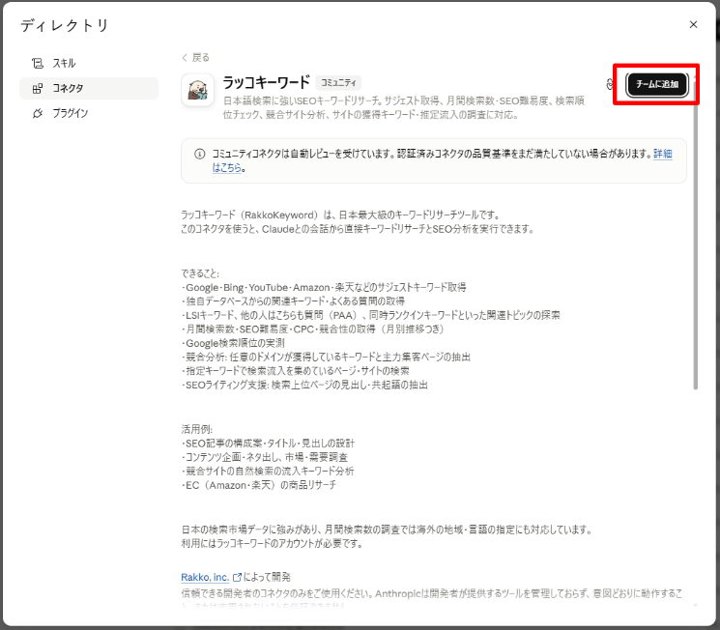Click the line starting ・指定キーワードで検索流入
The height and width of the screenshot is (630, 720).
tap(296, 371)
